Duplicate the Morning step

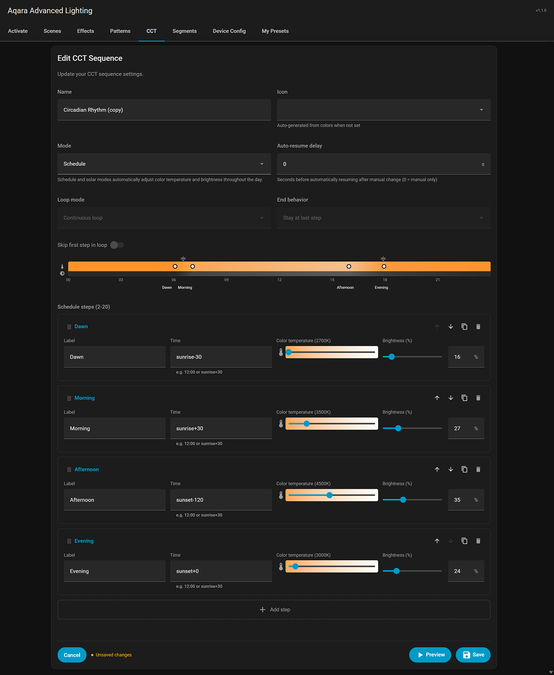pos(464,398)
